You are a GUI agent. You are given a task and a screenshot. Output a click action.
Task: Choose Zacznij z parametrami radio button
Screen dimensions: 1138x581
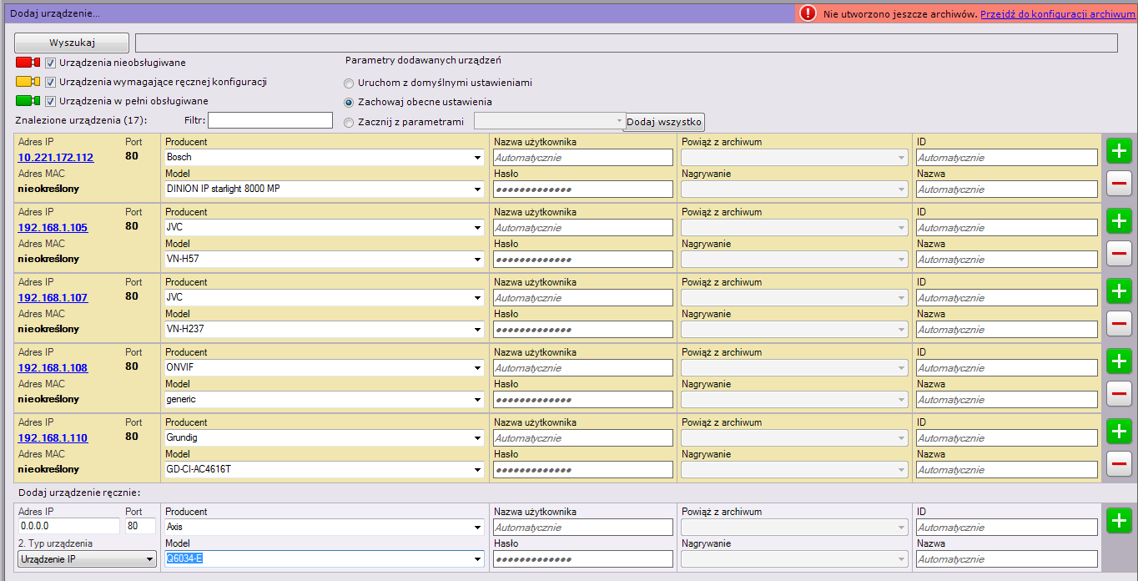coord(349,122)
